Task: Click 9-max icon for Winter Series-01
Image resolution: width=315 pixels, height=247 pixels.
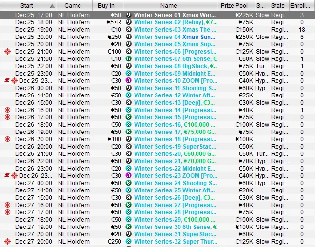Action: 129,15
